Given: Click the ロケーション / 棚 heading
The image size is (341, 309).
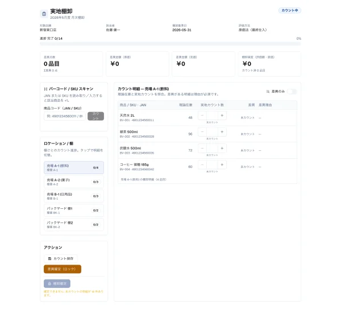Looking at the screenshot, I should (x=59, y=143).
